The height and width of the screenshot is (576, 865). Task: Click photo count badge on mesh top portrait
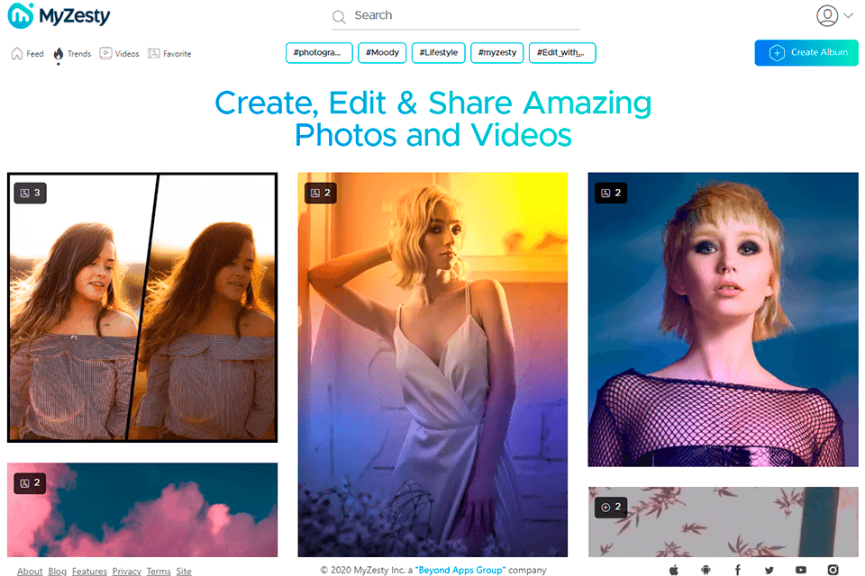tap(611, 193)
